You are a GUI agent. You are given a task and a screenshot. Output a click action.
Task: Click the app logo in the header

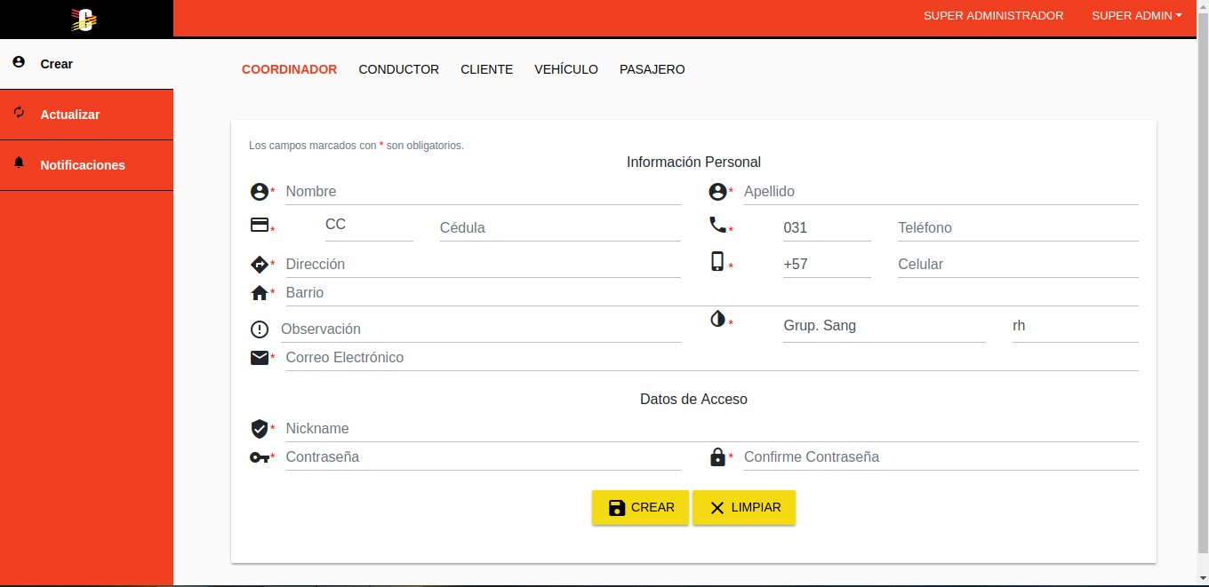[x=84, y=19]
